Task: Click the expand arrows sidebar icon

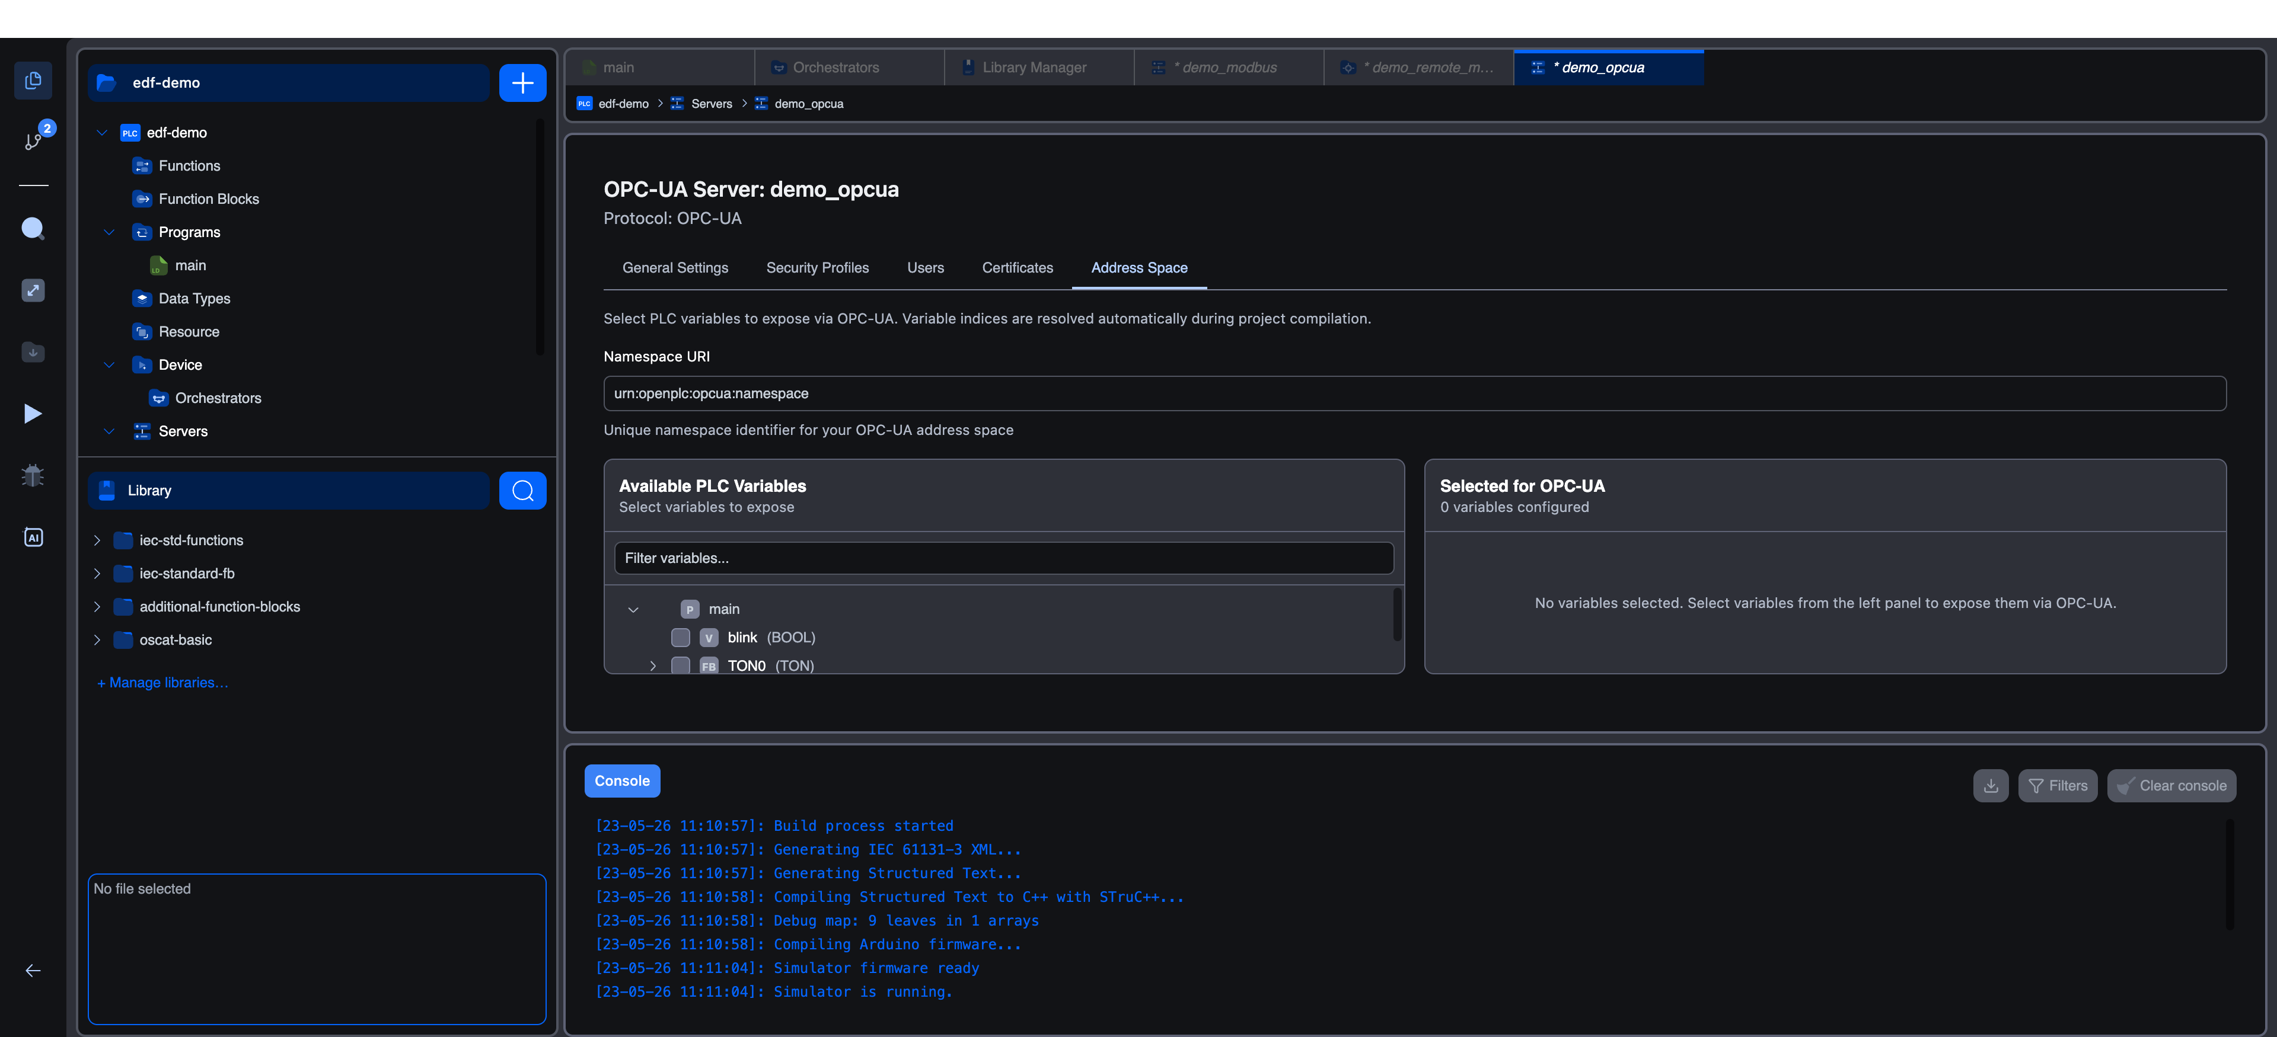Action: tap(33, 290)
